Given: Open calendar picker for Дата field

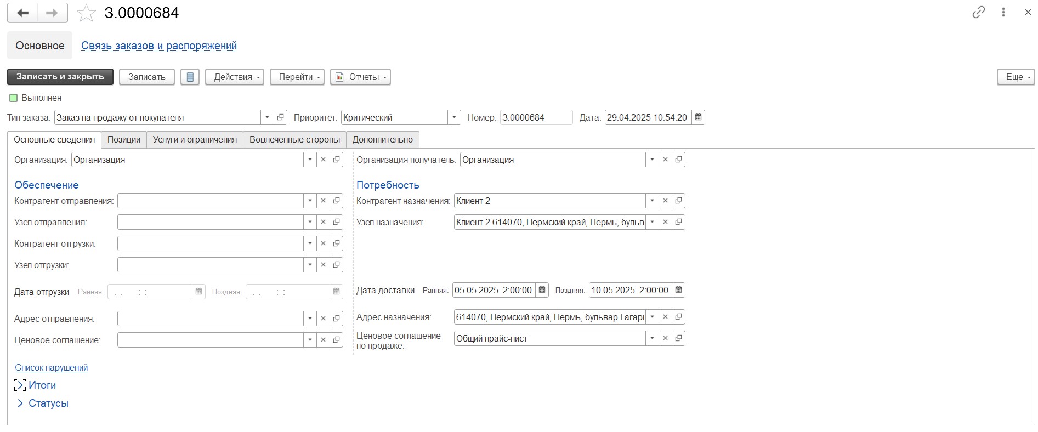Looking at the screenshot, I should pyautogui.click(x=698, y=117).
